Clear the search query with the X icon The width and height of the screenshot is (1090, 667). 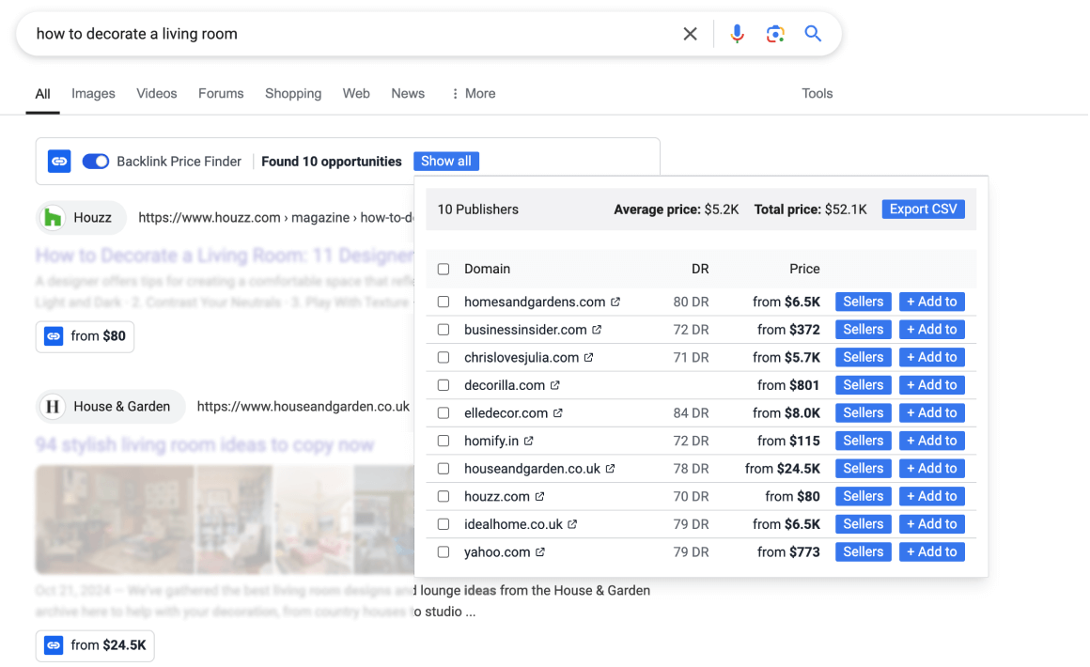690,34
